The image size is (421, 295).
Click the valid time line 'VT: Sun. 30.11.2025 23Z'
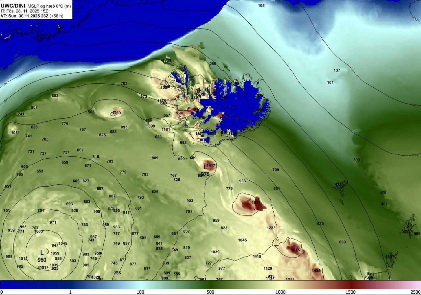click(24, 16)
